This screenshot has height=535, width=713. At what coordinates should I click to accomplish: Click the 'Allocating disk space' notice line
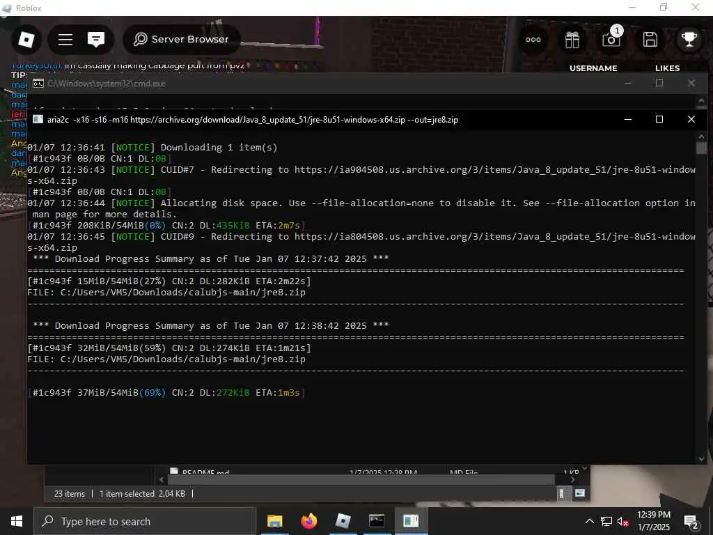(361, 208)
